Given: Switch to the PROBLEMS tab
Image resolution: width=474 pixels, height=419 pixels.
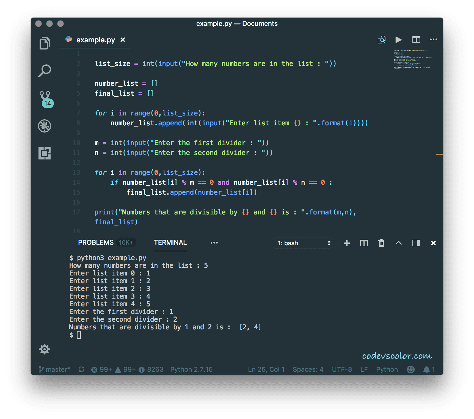Looking at the screenshot, I should coord(96,242).
